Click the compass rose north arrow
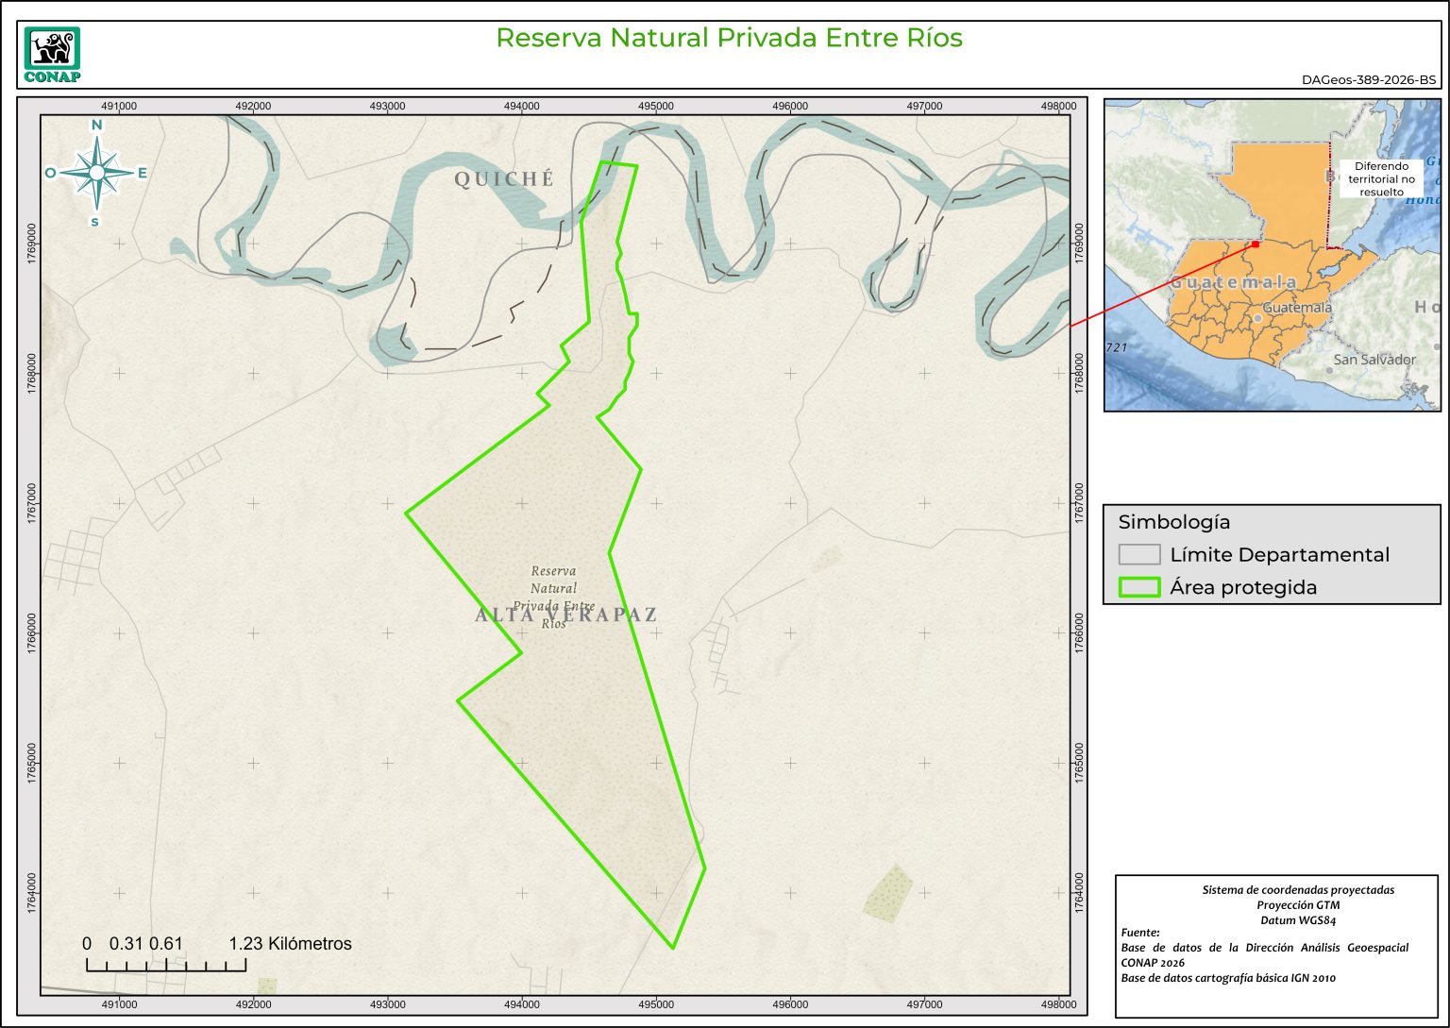1450x1028 pixels. (96, 172)
